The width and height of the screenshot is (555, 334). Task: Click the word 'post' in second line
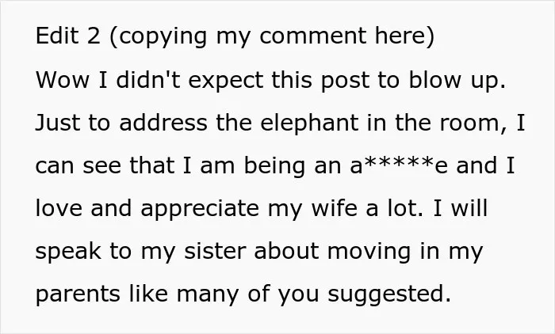pyautogui.click(x=344, y=81)
